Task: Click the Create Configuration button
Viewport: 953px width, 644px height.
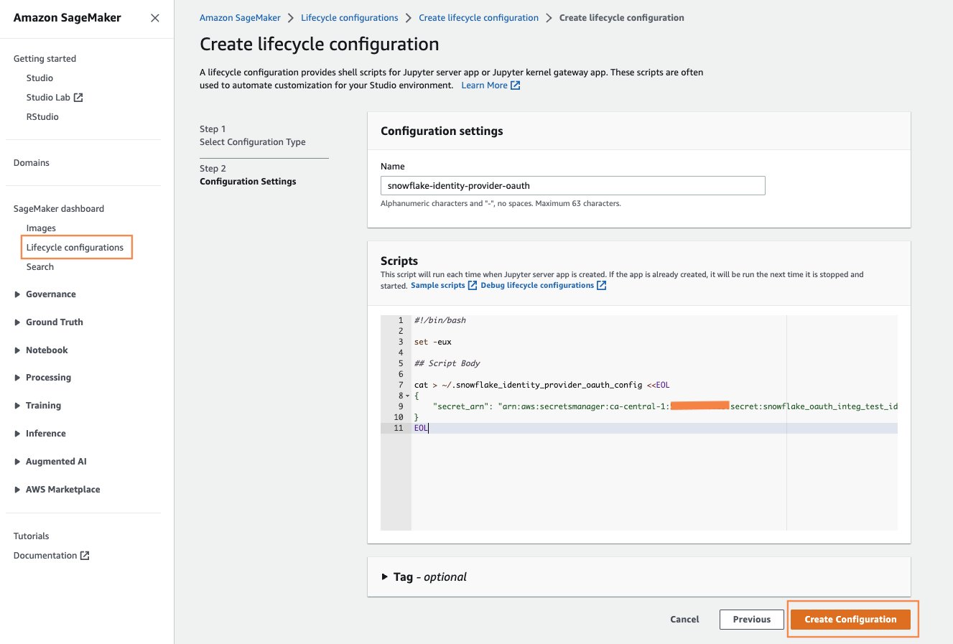Action: point(850,620)
